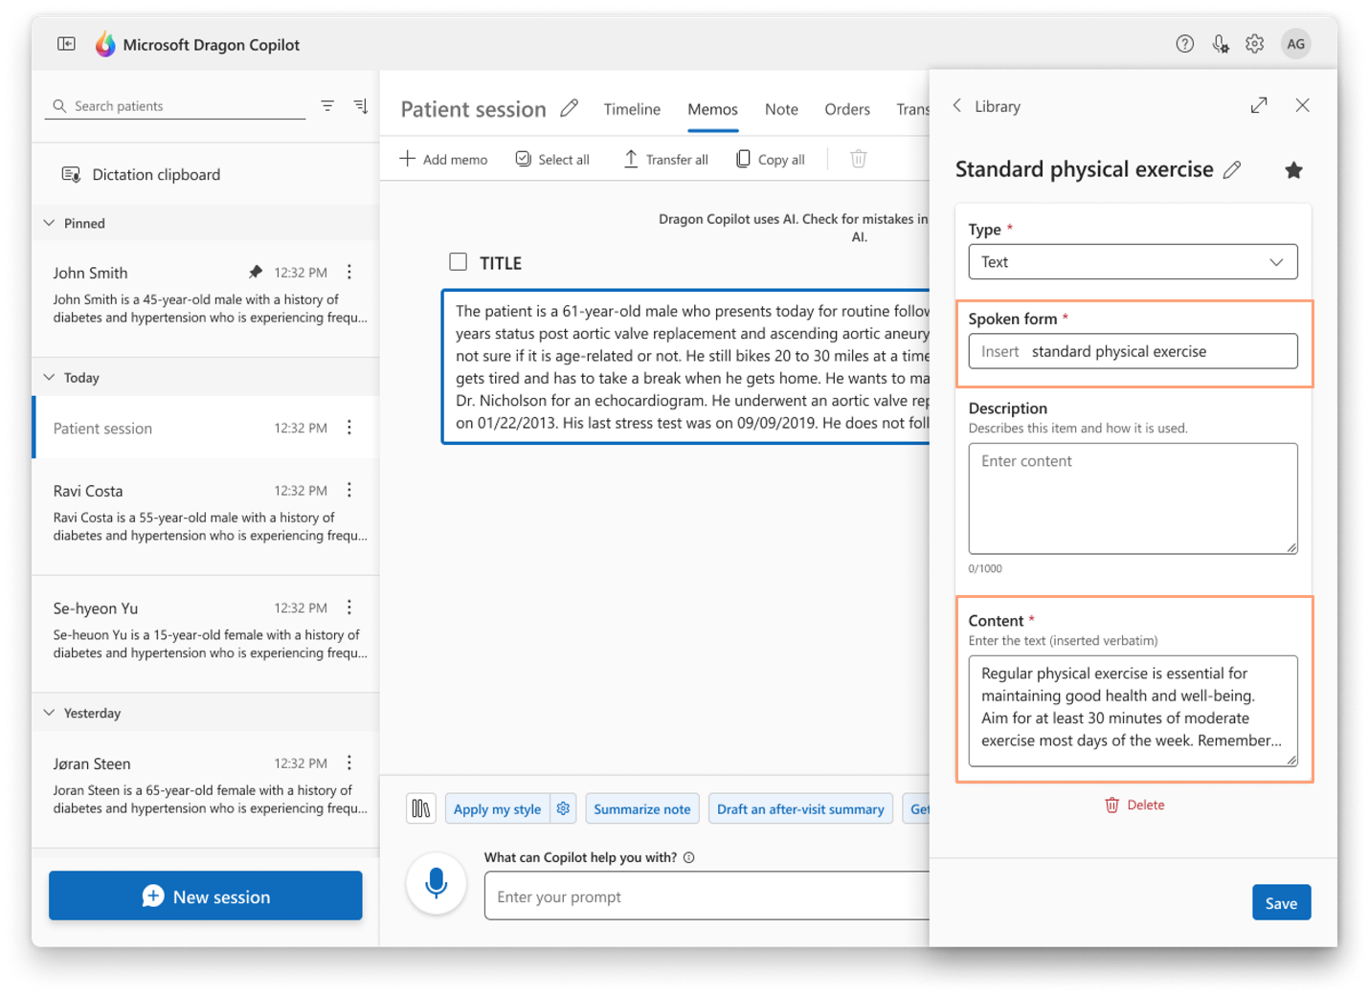1369x995 pixels.
Task: Expand the Library panel to full size
Action: click(x=1259, y=105)
